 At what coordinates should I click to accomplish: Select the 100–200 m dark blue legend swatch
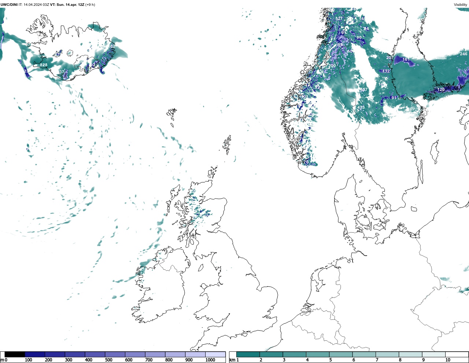[x=35, y=355]
